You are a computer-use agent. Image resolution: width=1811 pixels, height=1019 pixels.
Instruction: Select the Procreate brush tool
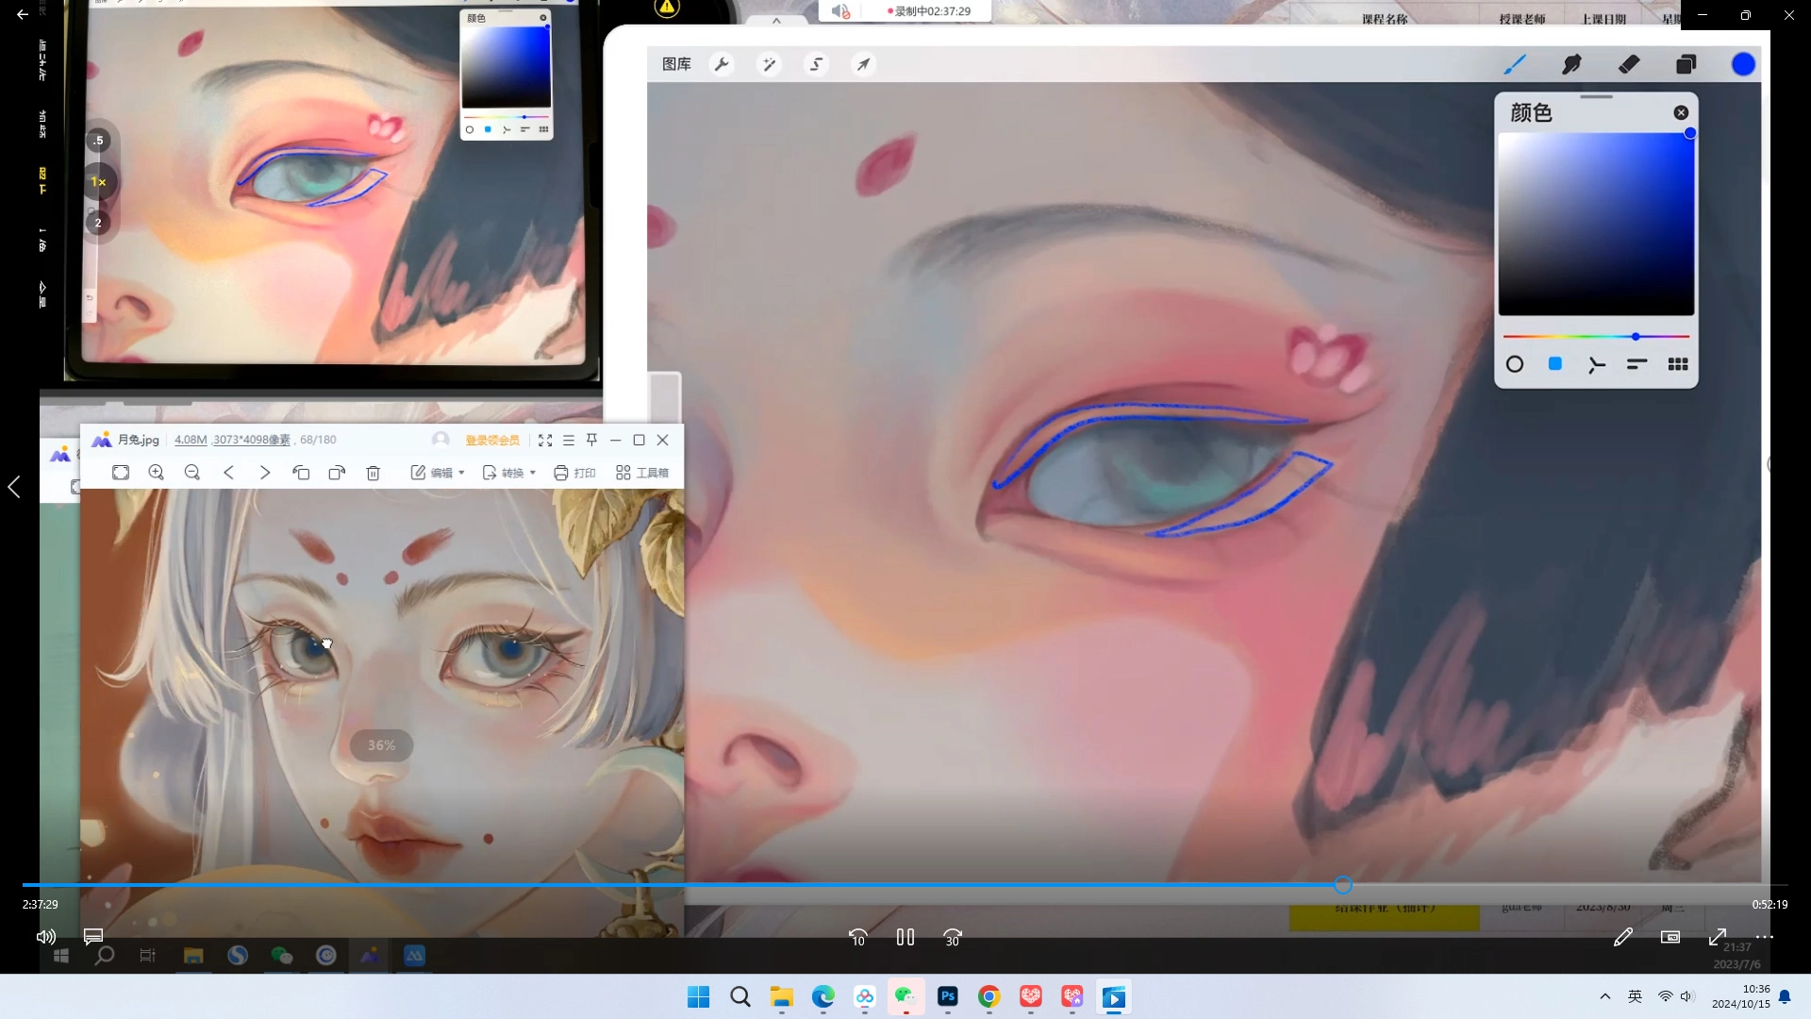coord(1514,64)
